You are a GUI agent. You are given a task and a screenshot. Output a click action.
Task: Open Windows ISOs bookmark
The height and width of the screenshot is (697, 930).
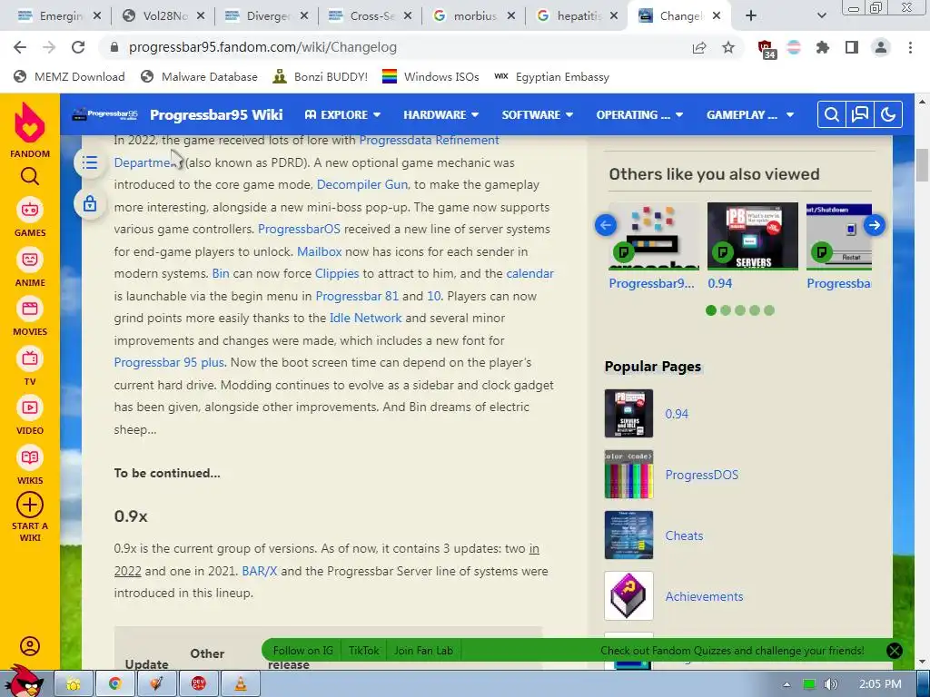click(430, 76)
